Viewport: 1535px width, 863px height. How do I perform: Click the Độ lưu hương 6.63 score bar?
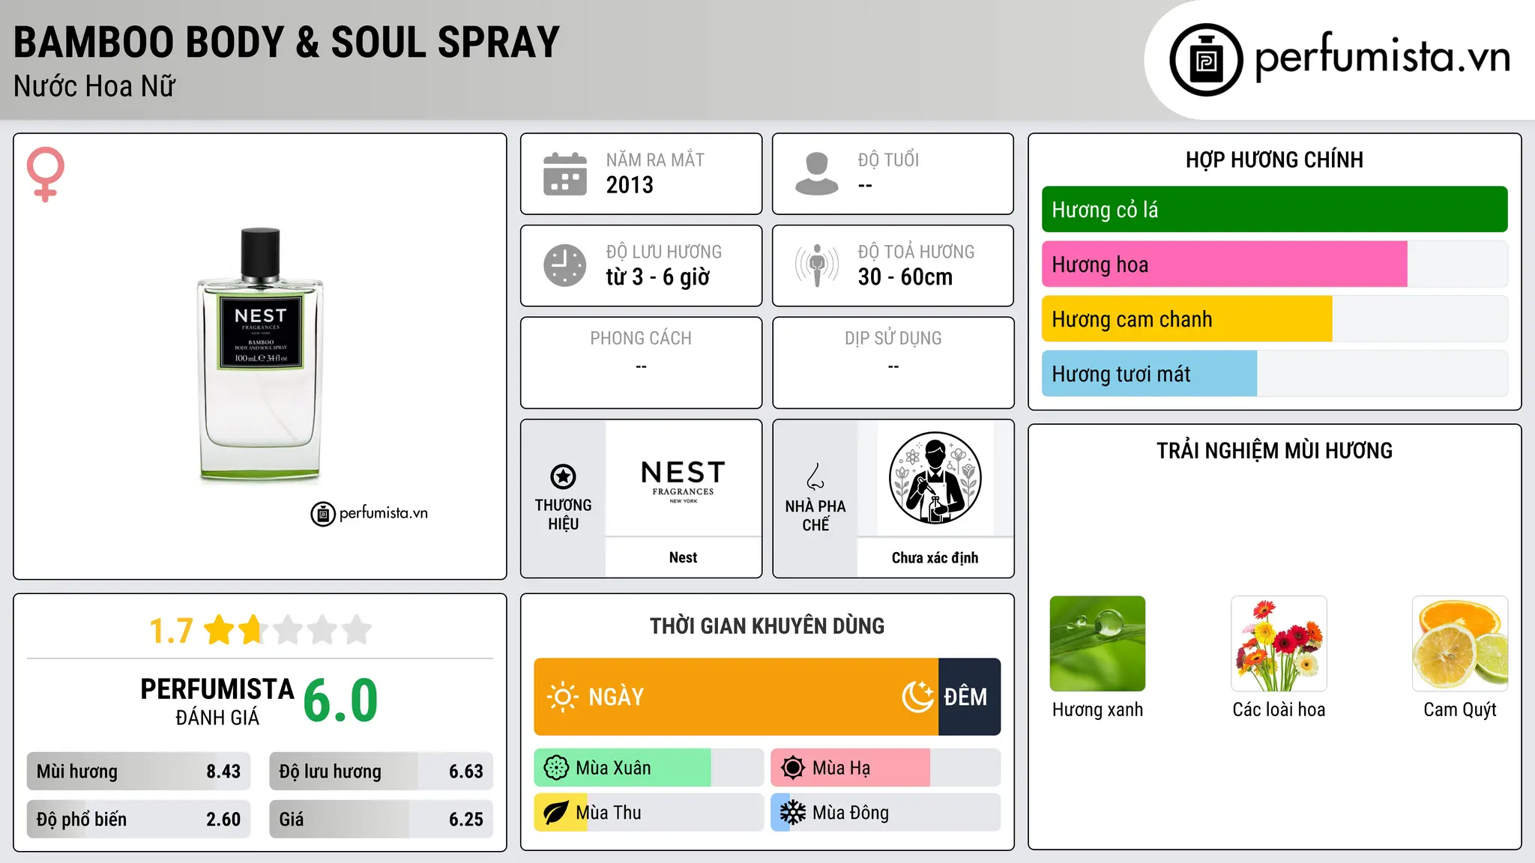click(381, 772)
